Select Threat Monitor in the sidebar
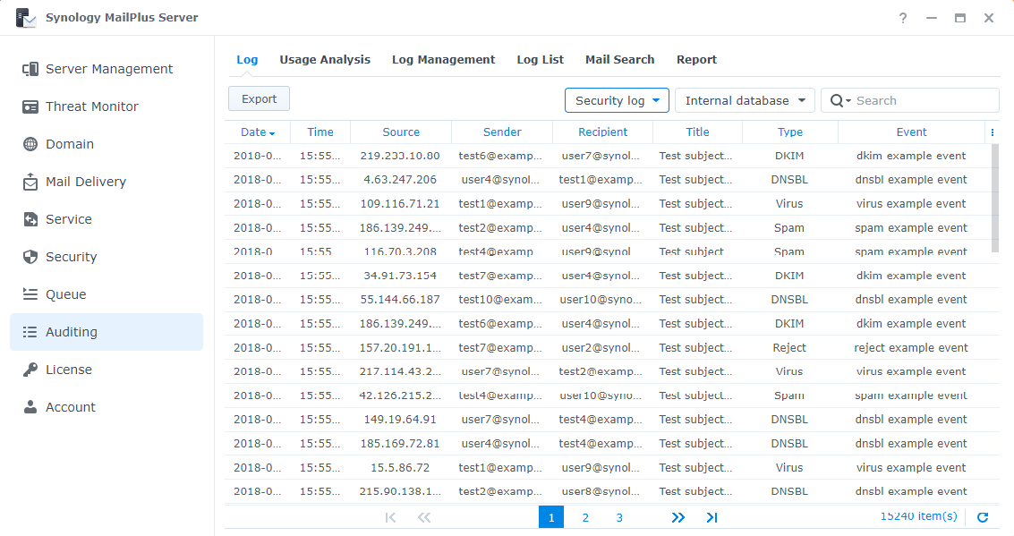The image size is (1014, 536). point(91,106)
